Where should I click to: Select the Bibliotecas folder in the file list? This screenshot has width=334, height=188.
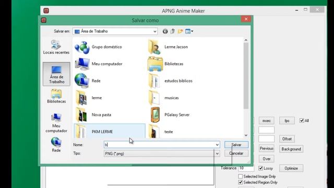coord(165,64)
